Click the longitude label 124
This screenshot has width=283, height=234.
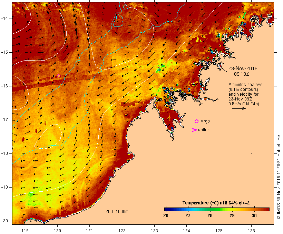tap(186, 231)
